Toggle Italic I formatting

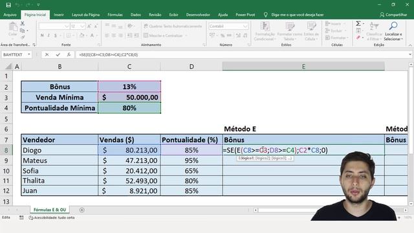coord(49,36)
